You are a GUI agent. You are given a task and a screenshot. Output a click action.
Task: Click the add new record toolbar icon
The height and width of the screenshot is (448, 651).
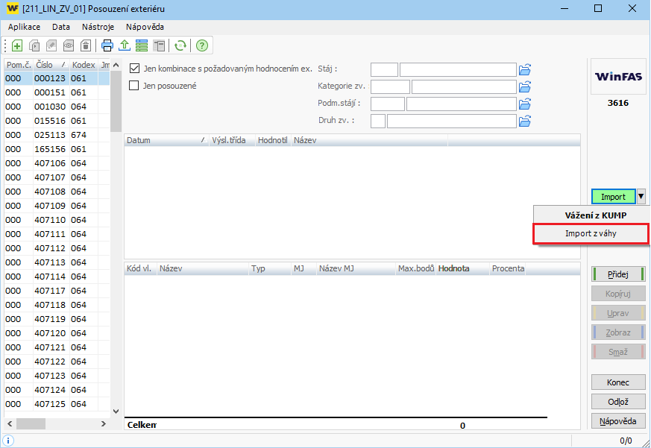pyautogui.click(x=17, y=45)
